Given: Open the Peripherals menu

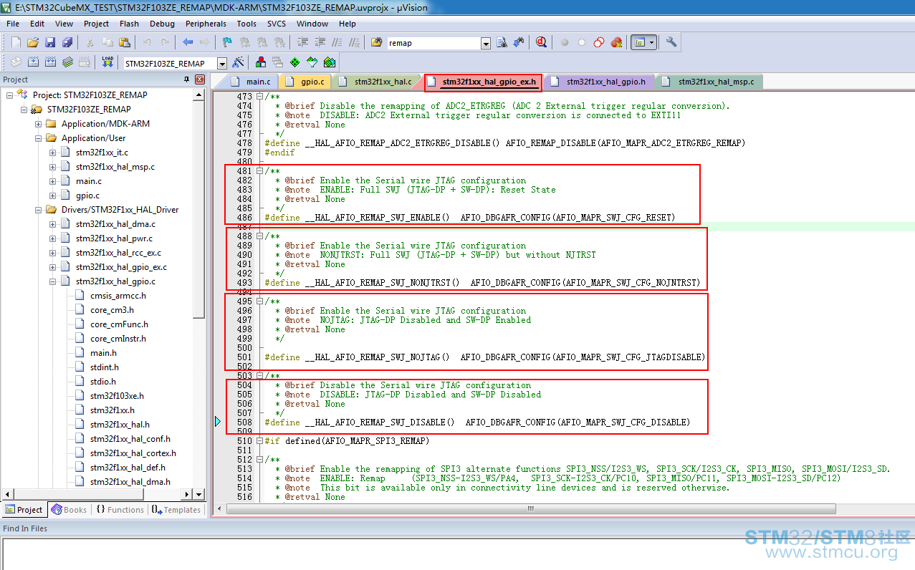Looking at the screenshot, I should pyautogui.click(x=206, y=24).
